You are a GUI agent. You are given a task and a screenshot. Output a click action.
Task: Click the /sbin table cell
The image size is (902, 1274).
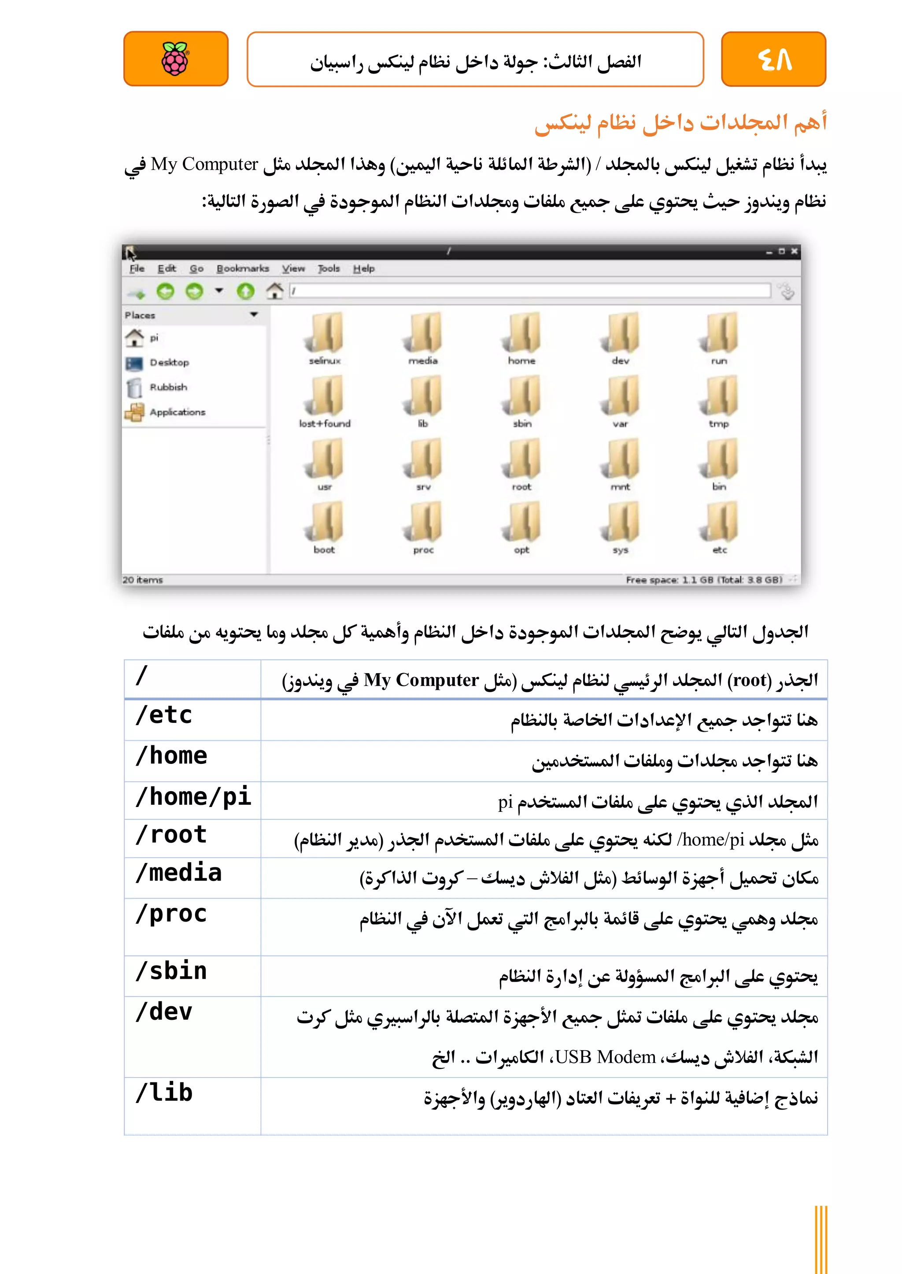(x=192, y=976)
